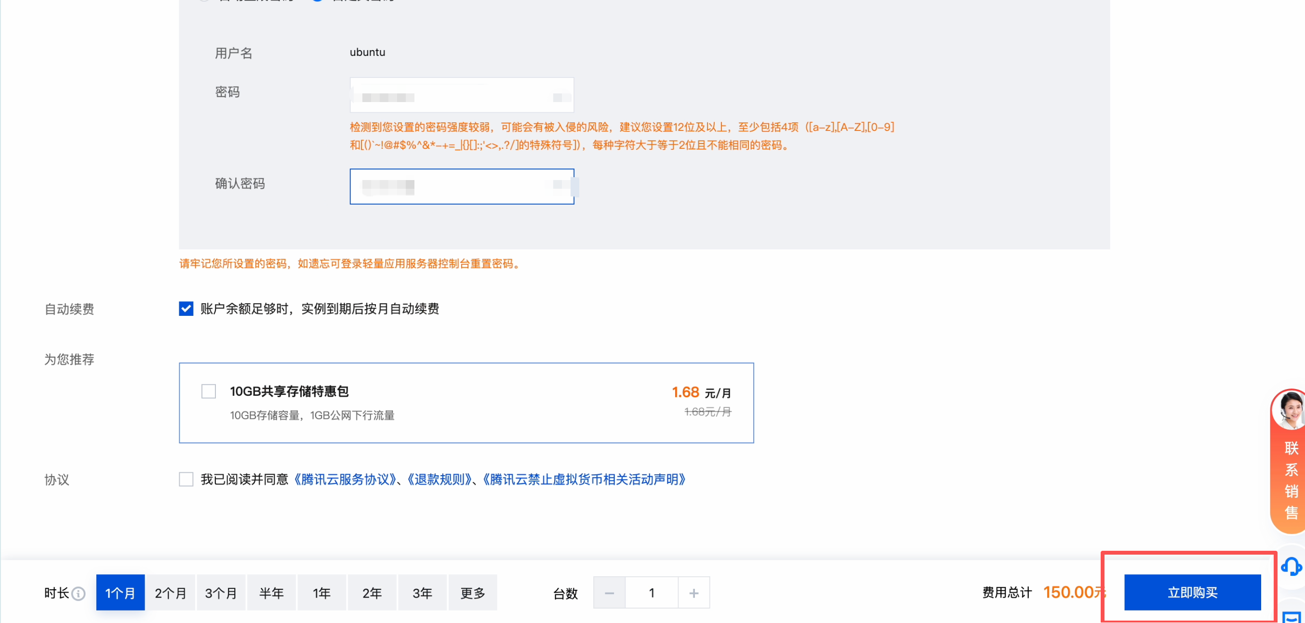Screen dimensions: 1305x623
Task: Click into the 密码 input field
Action: tap(462, 95)
